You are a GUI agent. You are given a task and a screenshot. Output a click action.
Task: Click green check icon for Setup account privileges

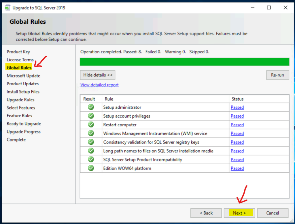(x=91, y=116)
